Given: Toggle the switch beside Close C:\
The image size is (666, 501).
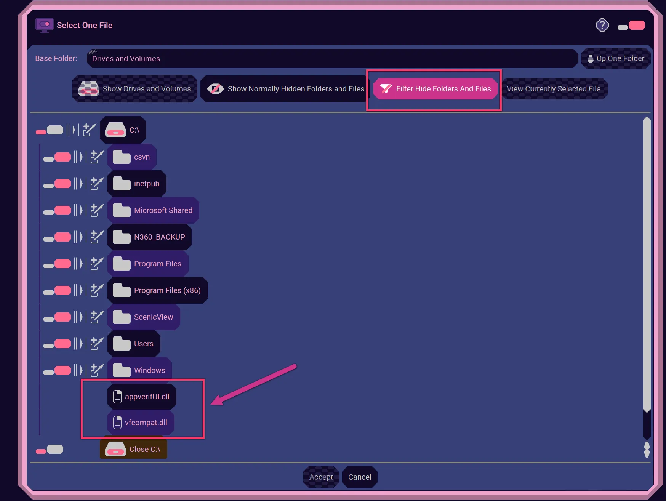Looking at the screenshot, I should pyautogui.click(x=50, y=450).
